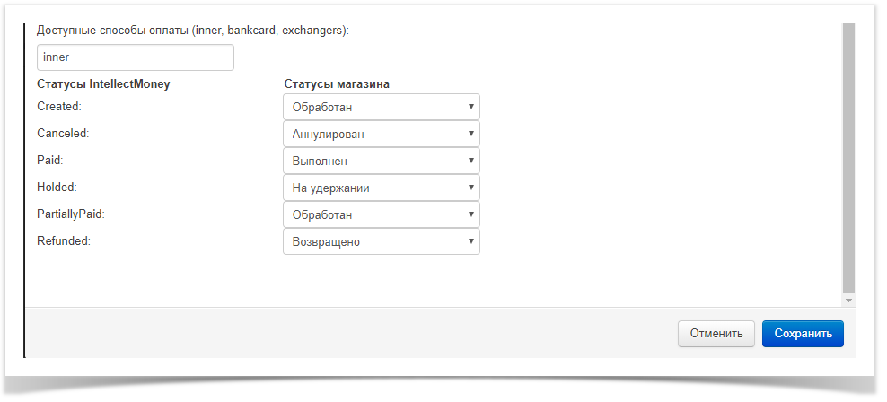Click the payment methods input field containing "inner"

(135, 57)
